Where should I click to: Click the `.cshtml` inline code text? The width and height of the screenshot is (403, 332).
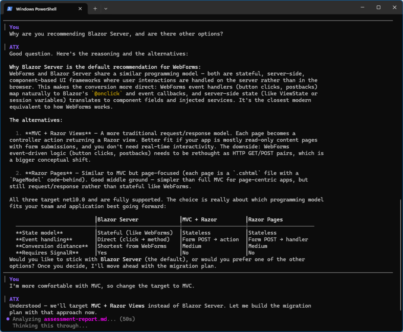coord(247,173)
